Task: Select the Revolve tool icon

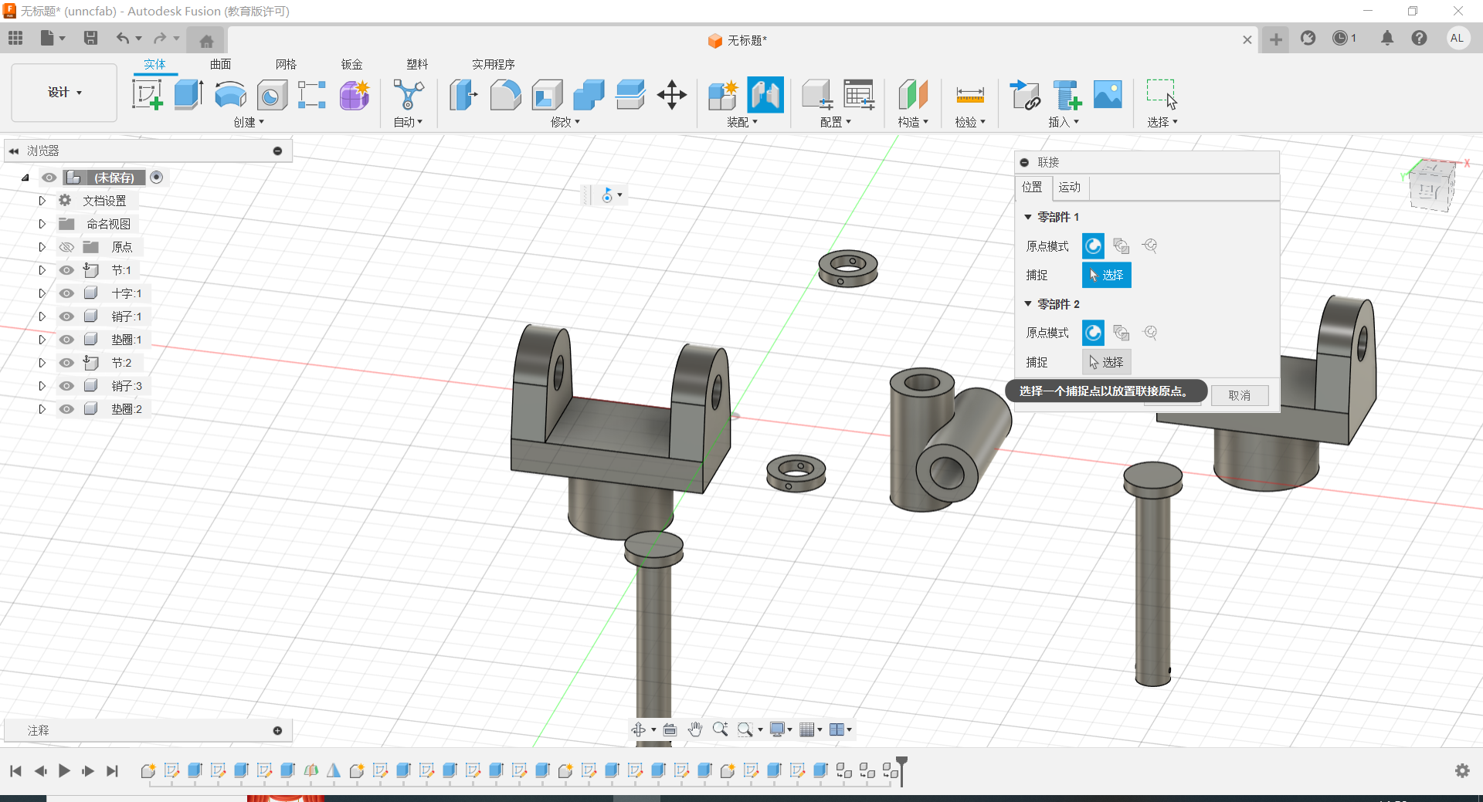Action: coord(230,95)
